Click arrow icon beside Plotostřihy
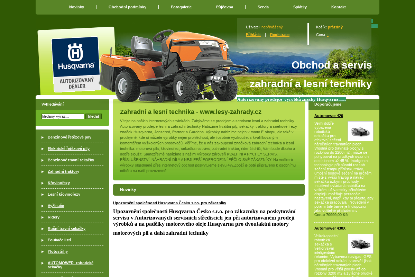 [43, 252]
